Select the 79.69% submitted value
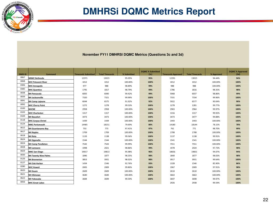 129,125
